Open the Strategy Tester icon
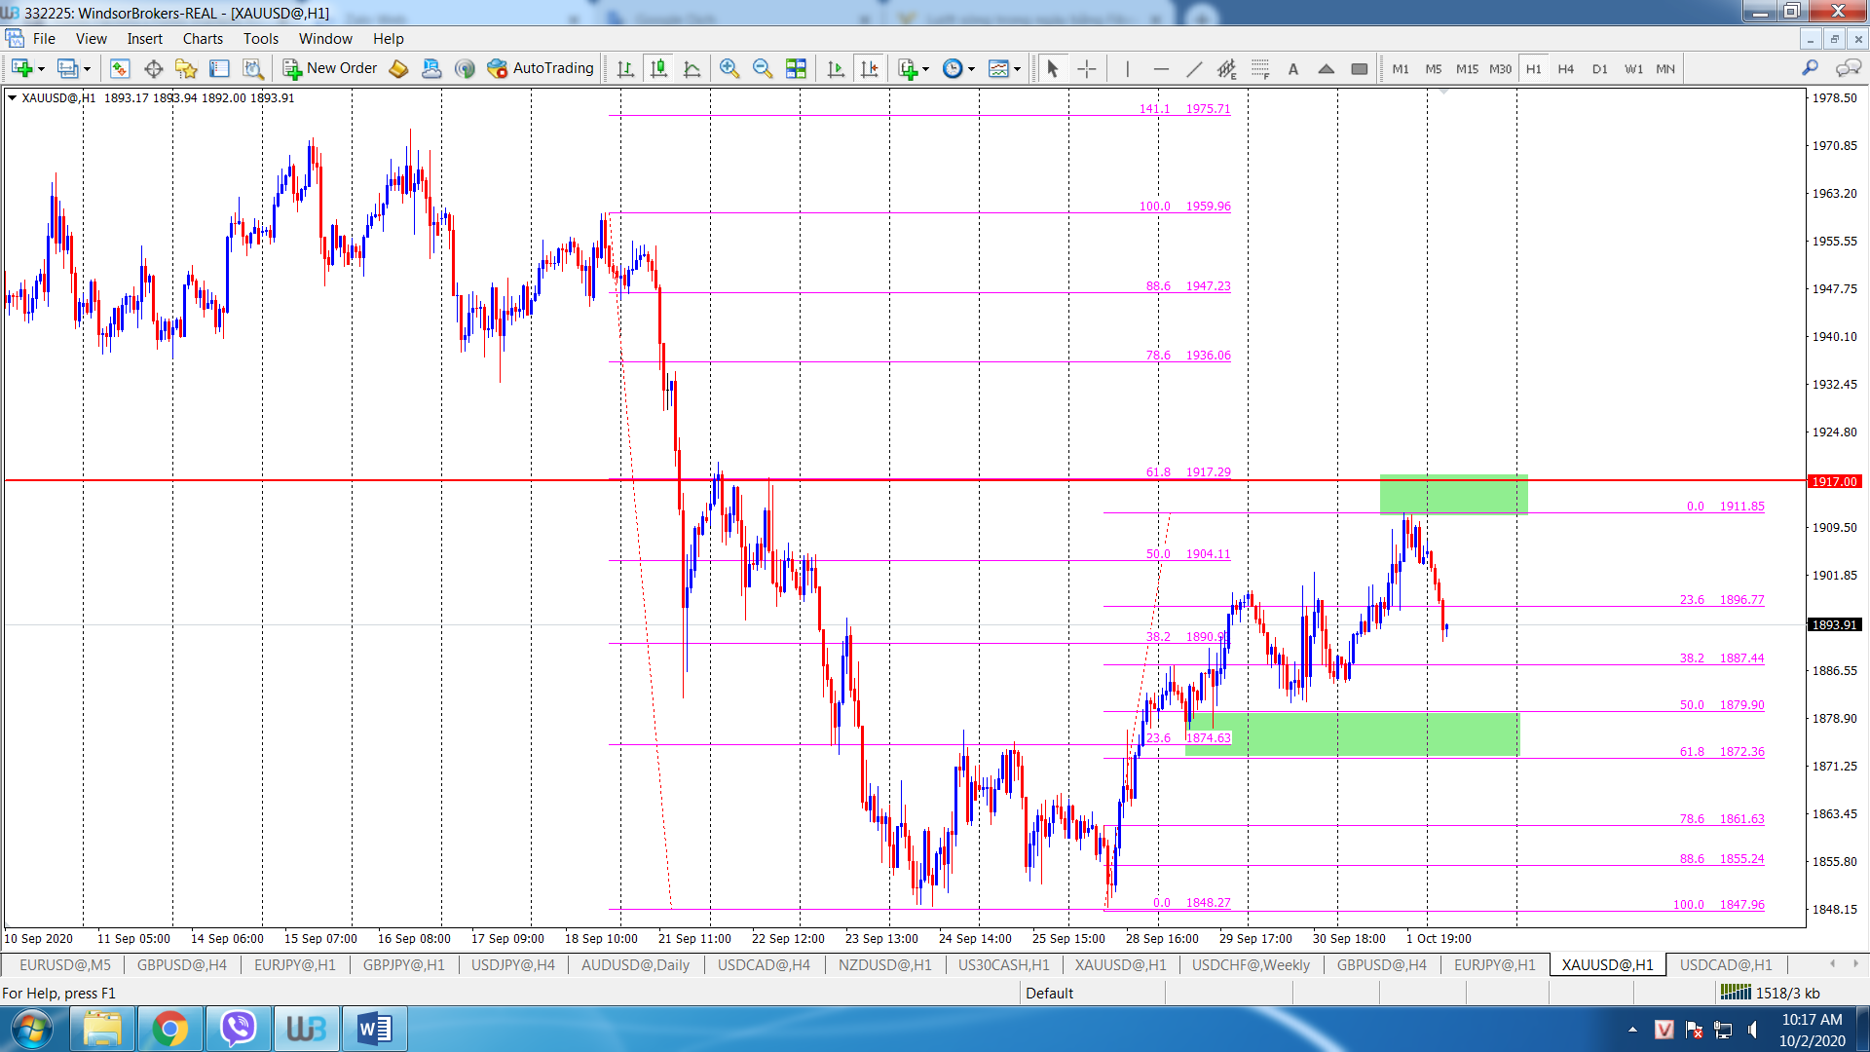Viewport: 1870px width, 1052px height. [x=252, y=68]
